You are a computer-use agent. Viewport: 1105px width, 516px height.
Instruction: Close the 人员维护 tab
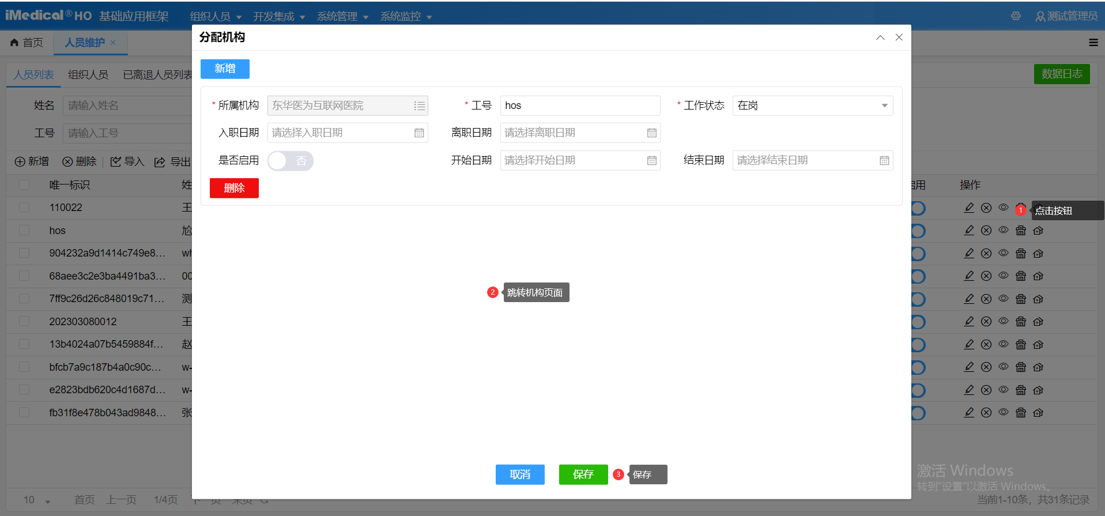tap(113, 43)
